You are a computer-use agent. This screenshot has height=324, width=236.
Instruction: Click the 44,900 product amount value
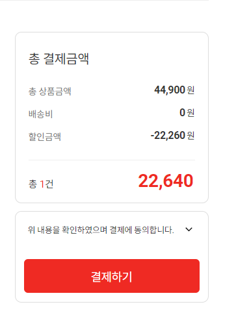[170, 90]
